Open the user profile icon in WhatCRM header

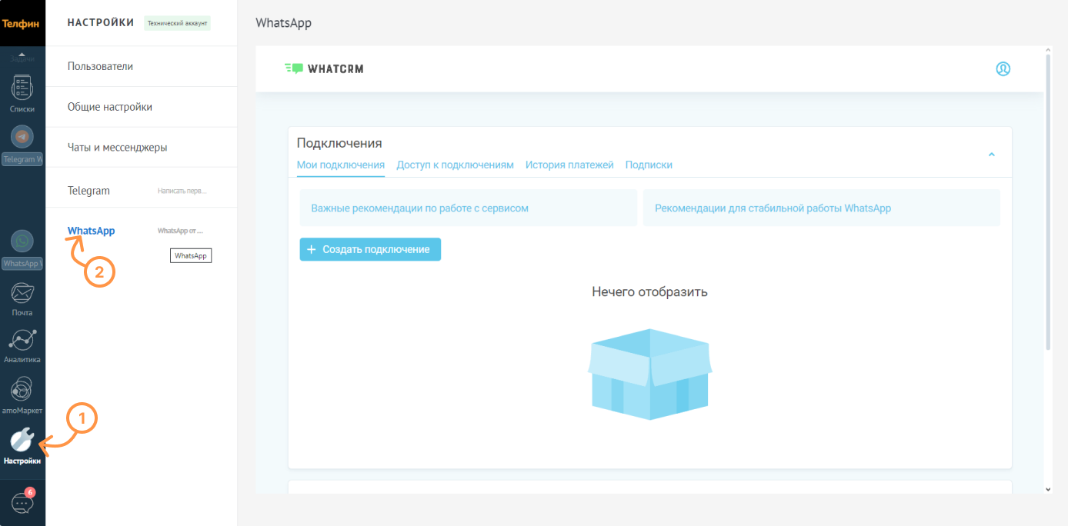click(1003, 68)
